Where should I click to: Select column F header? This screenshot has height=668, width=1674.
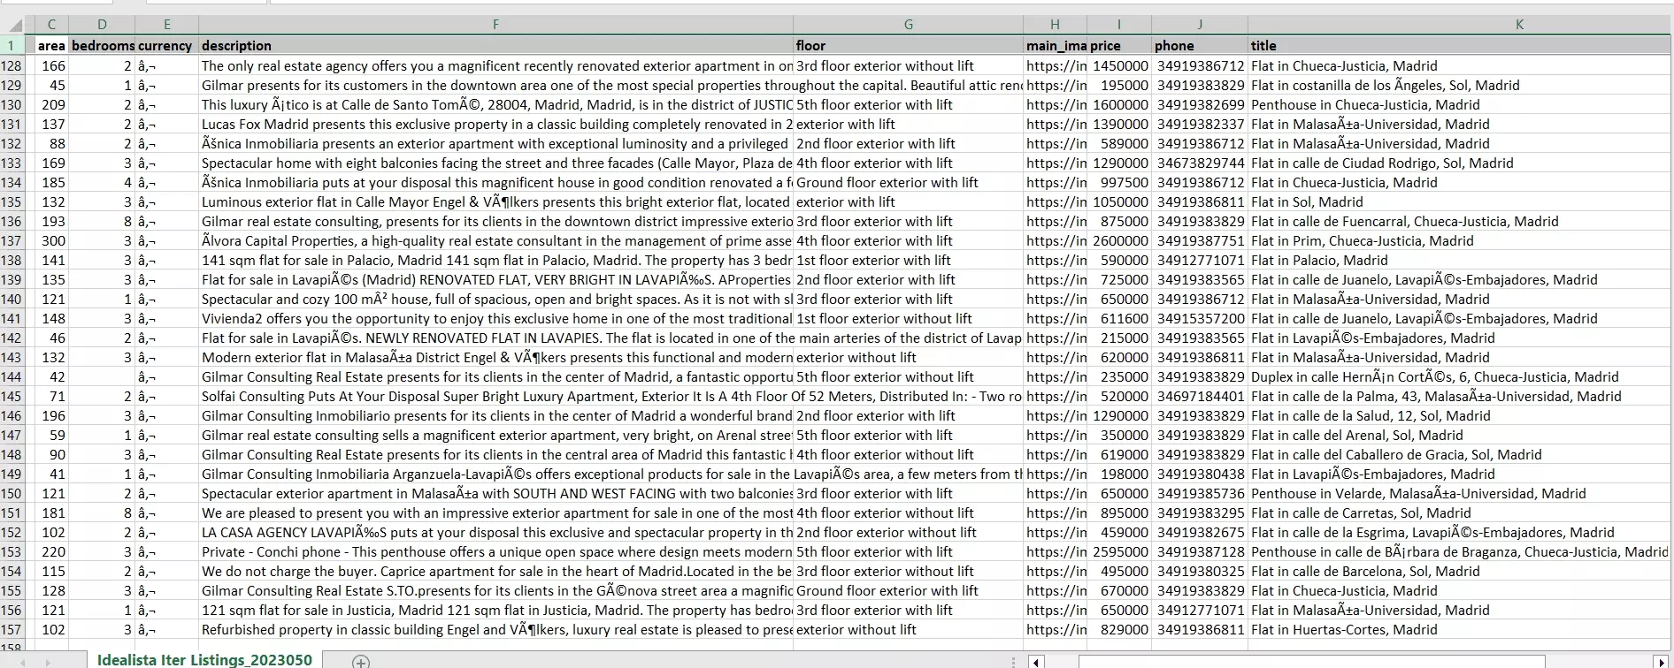495,25
